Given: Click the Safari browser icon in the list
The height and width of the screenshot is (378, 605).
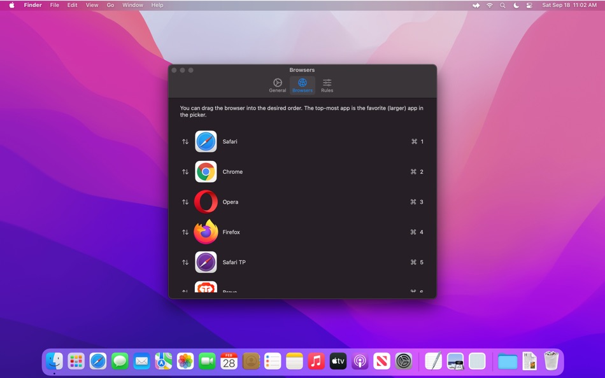Looking at the screenshot, I should 206,141.
